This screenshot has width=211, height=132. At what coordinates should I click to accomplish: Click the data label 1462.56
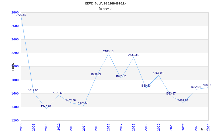point(71,100)
